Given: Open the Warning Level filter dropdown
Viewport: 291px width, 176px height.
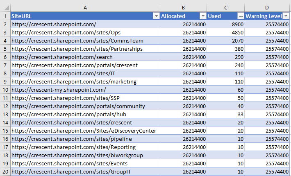Looking at the screenshot, I should click(x=286, y=16).
